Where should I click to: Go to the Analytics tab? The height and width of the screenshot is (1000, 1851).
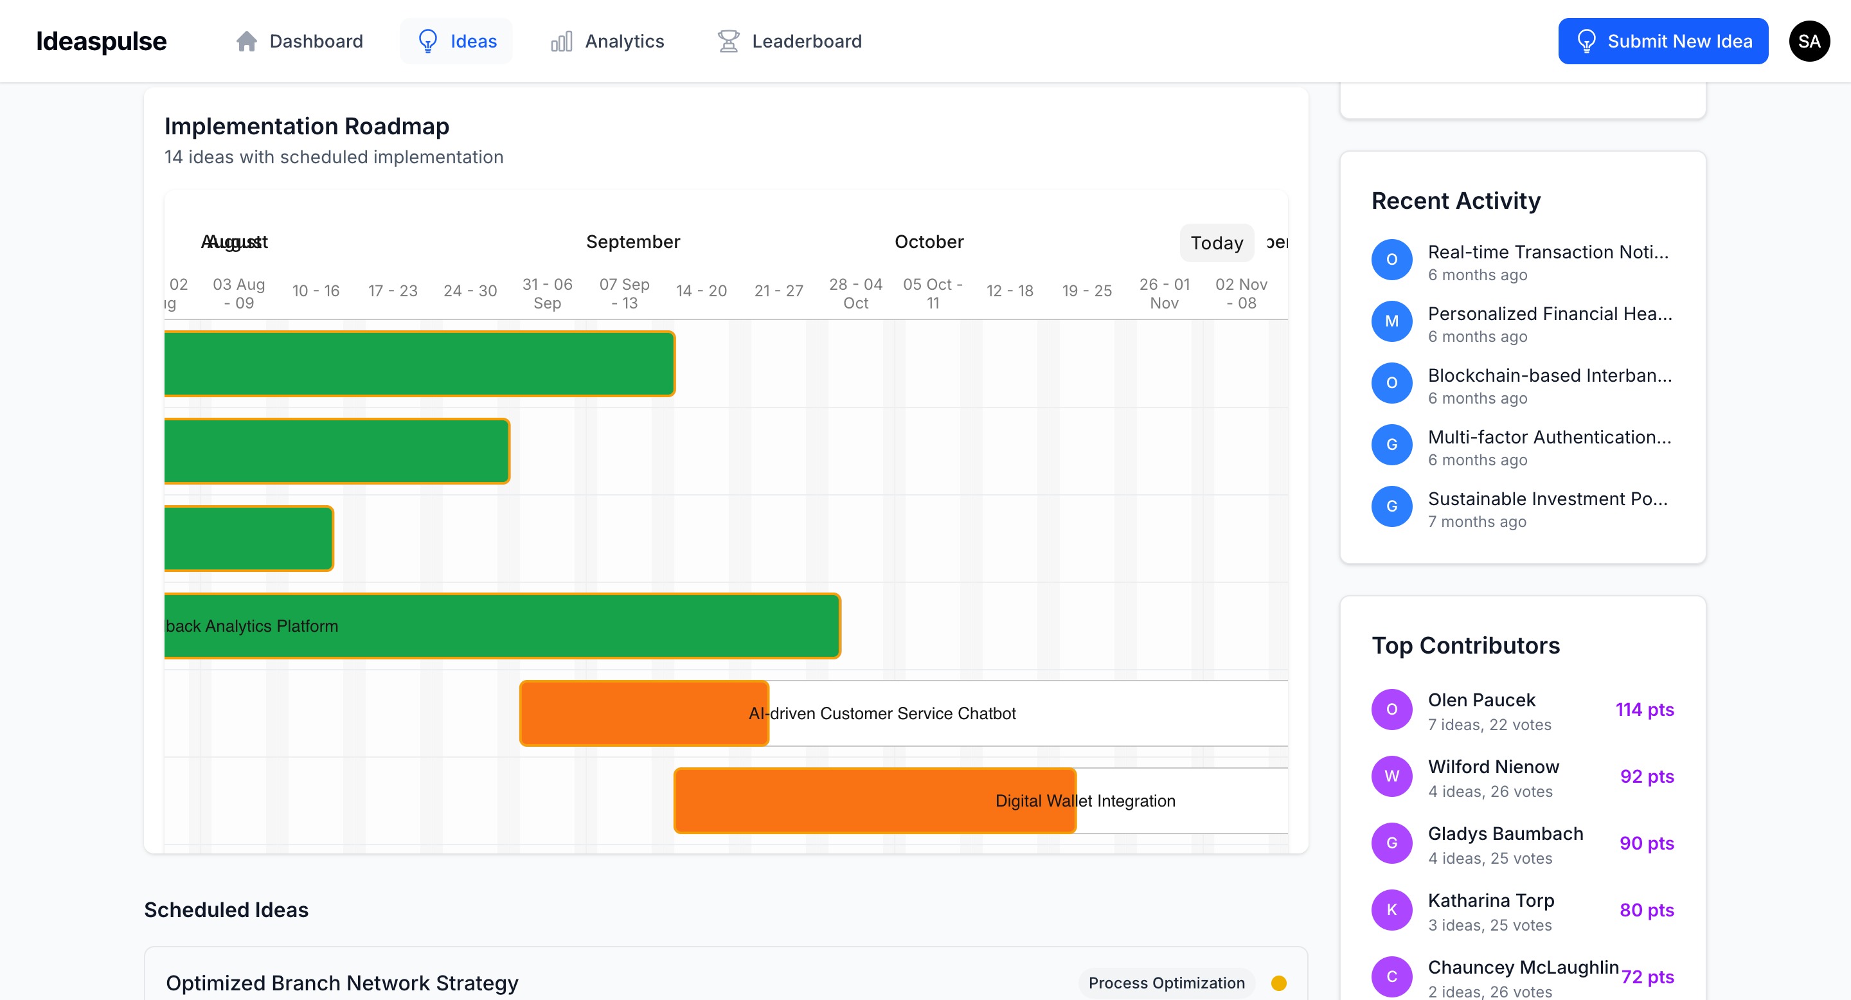coord(608,42)
